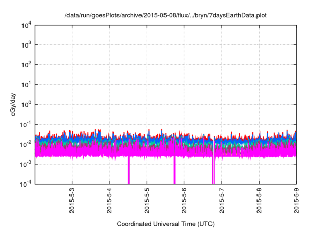The image size is (327, 229).
Task: Click the 10^-3 y-axis tick label
Action: tap(26, 165)
